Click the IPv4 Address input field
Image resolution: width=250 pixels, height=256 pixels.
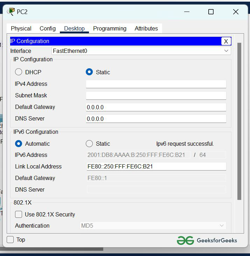coord(156,84)
